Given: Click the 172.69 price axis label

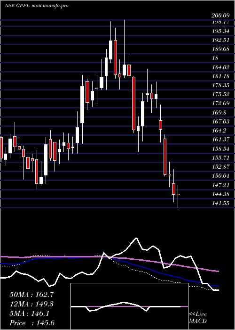Looking at the screenshot, I should [220, 103].
